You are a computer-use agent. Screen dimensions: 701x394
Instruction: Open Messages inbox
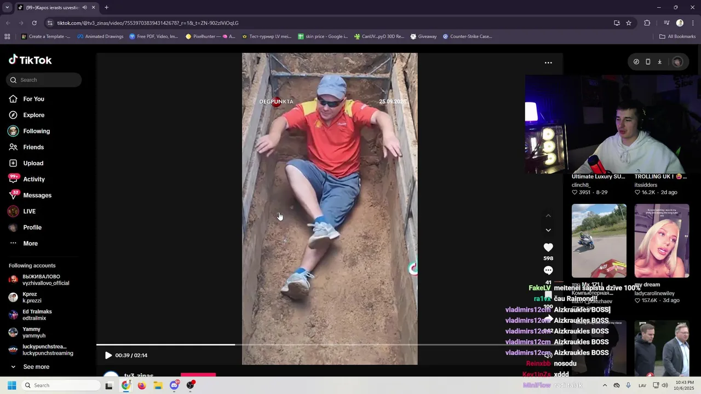(x=30, y=195)
